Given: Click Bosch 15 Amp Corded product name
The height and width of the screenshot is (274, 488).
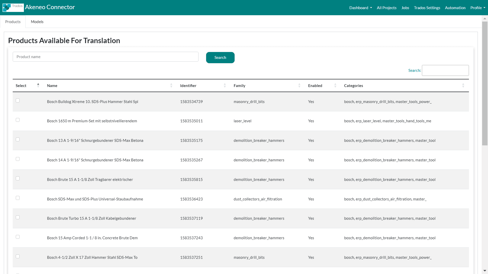Looking at the screenshot, I should point(92,238).
